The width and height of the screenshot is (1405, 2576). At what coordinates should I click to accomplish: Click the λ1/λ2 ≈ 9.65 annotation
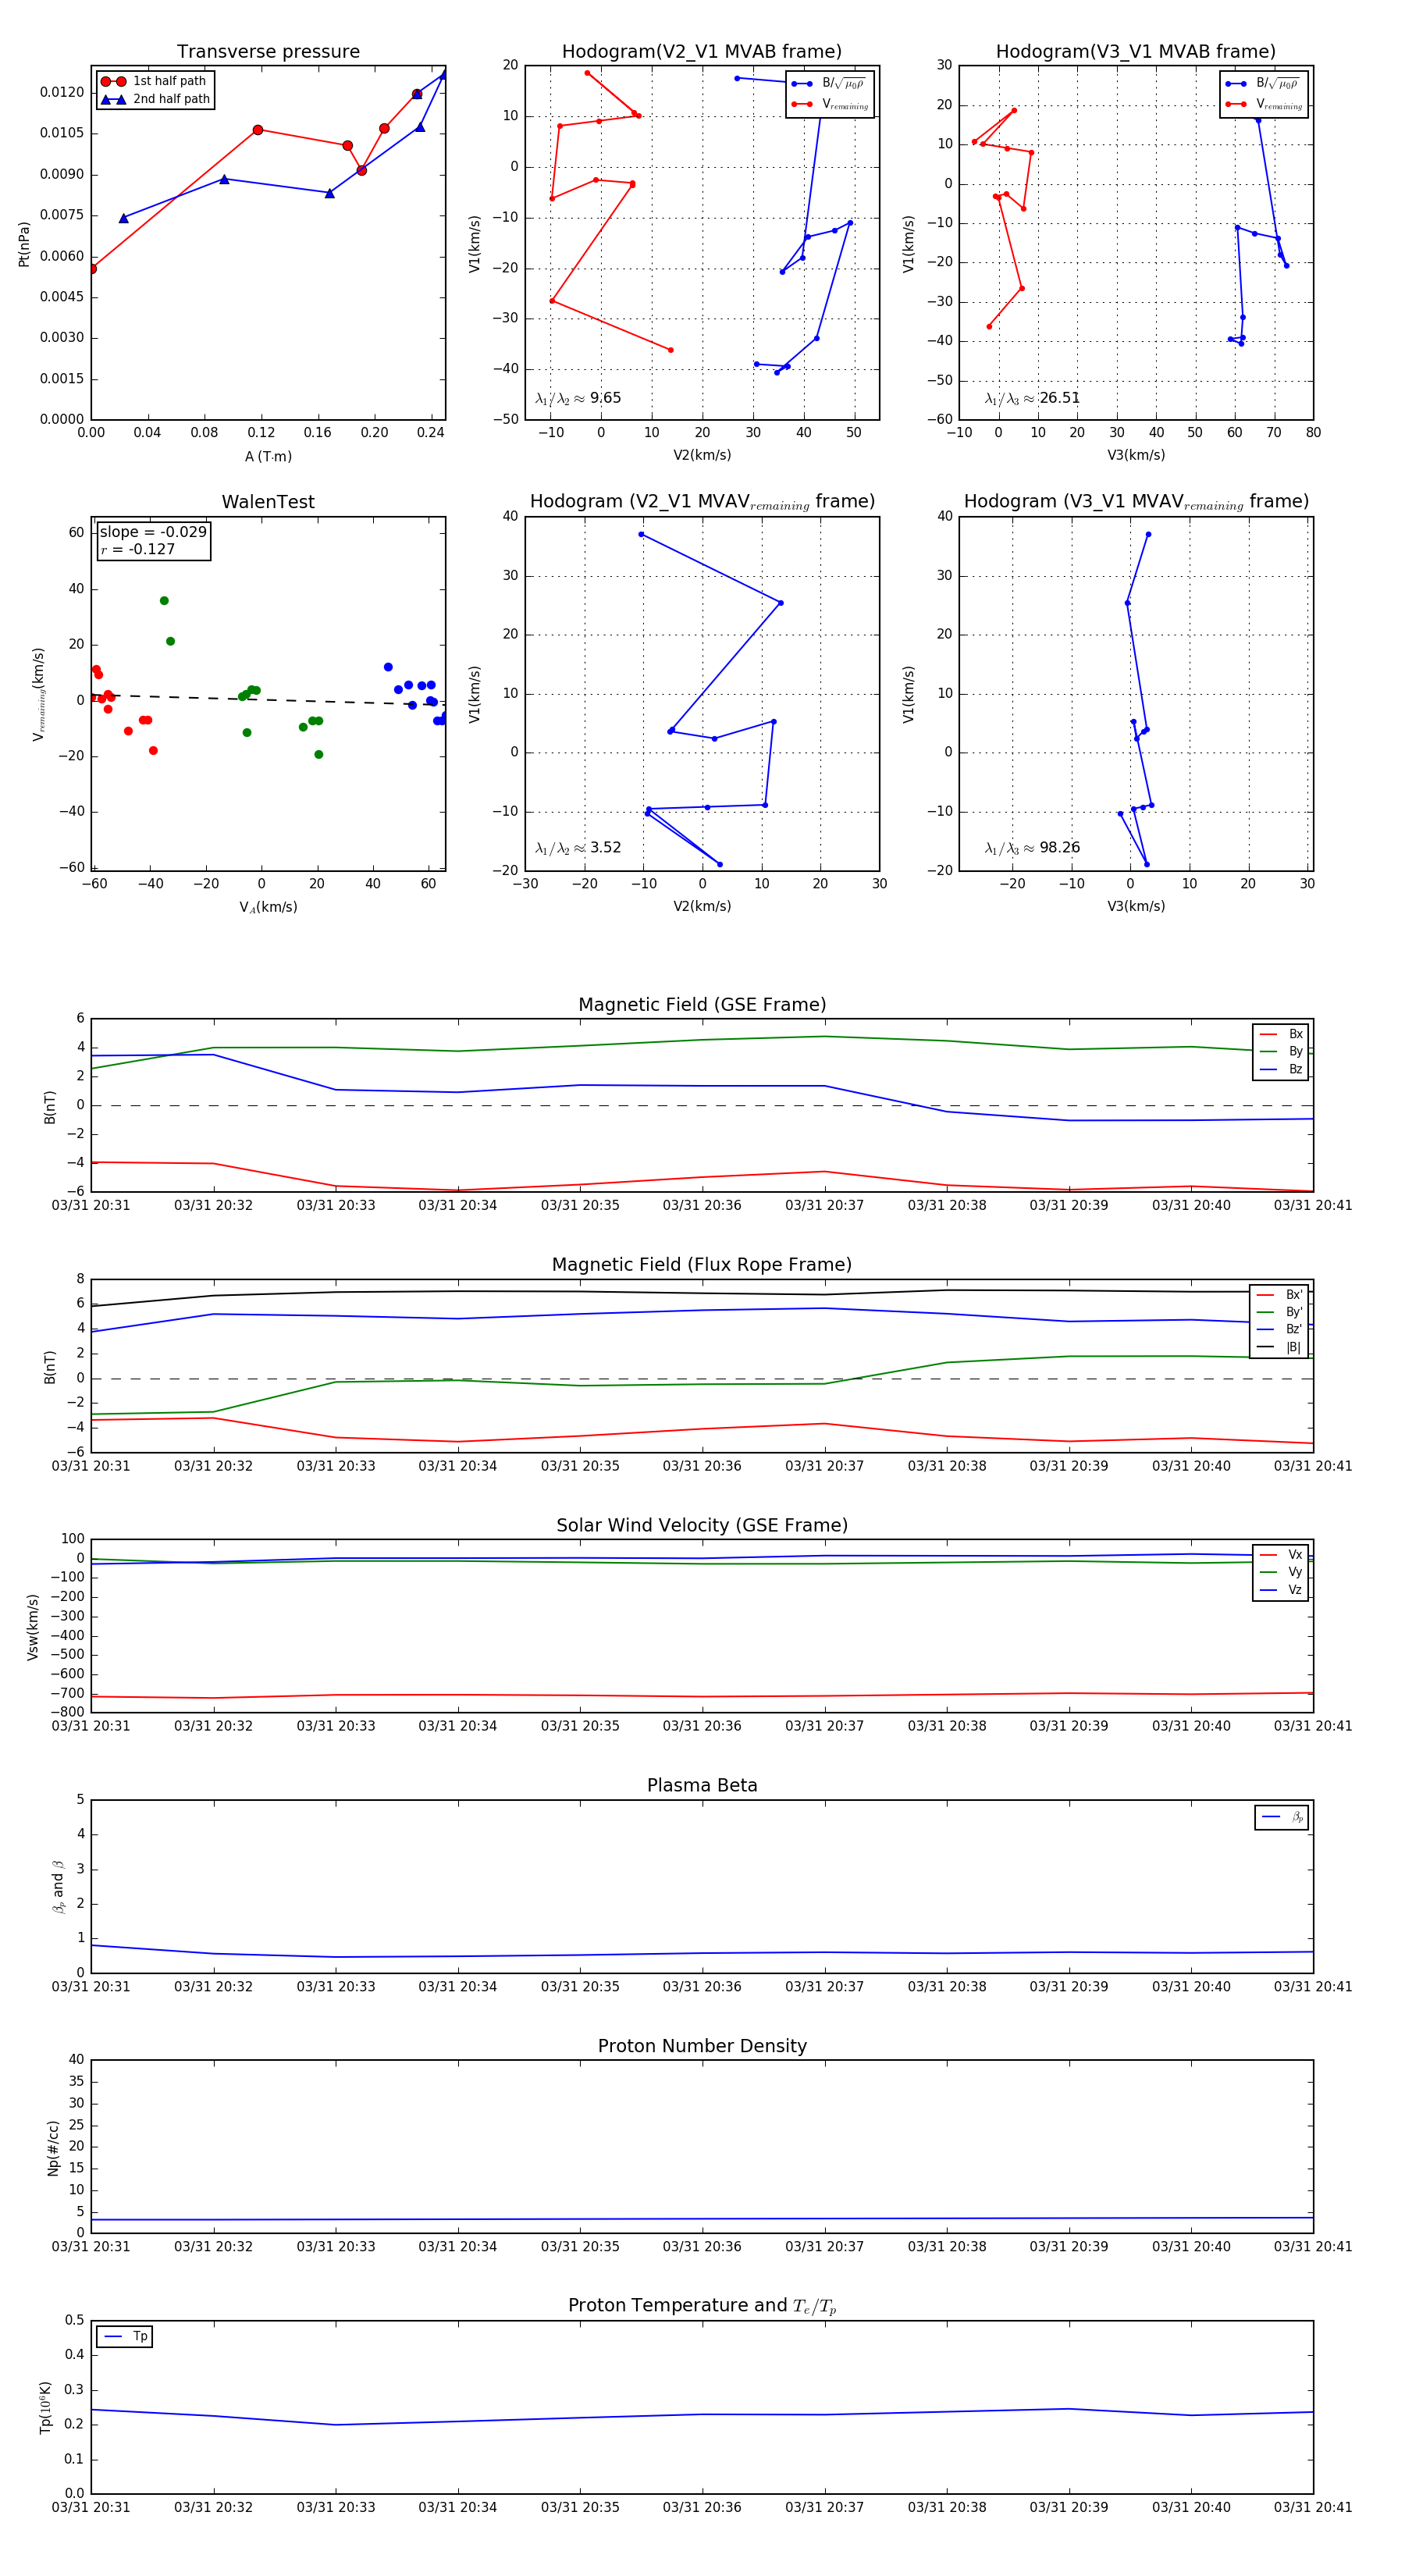[x=578, y=398]
